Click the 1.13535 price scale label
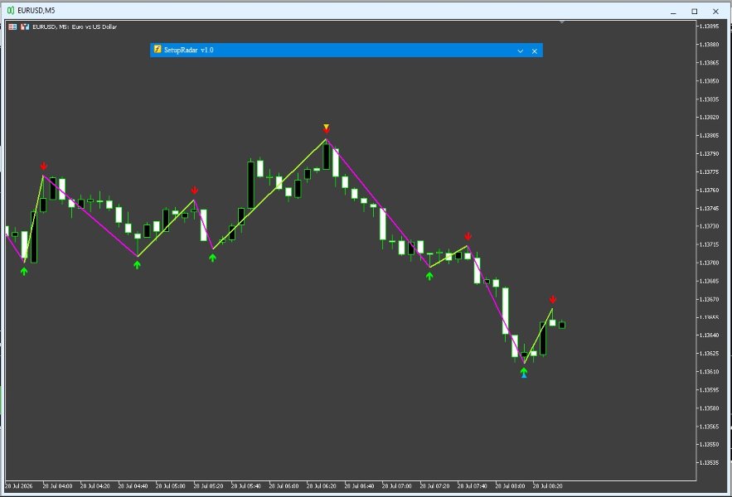Screen dimensions: 732x497 point(709,462)
